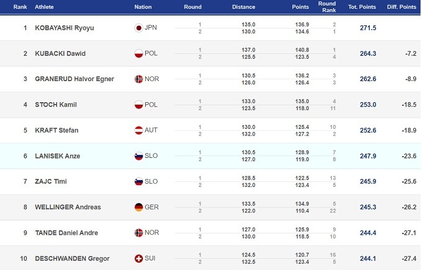Sort by Tot. Points column header
Image resolution: width=422 pixels, height=270 pixels.
(x=362, y=7)
